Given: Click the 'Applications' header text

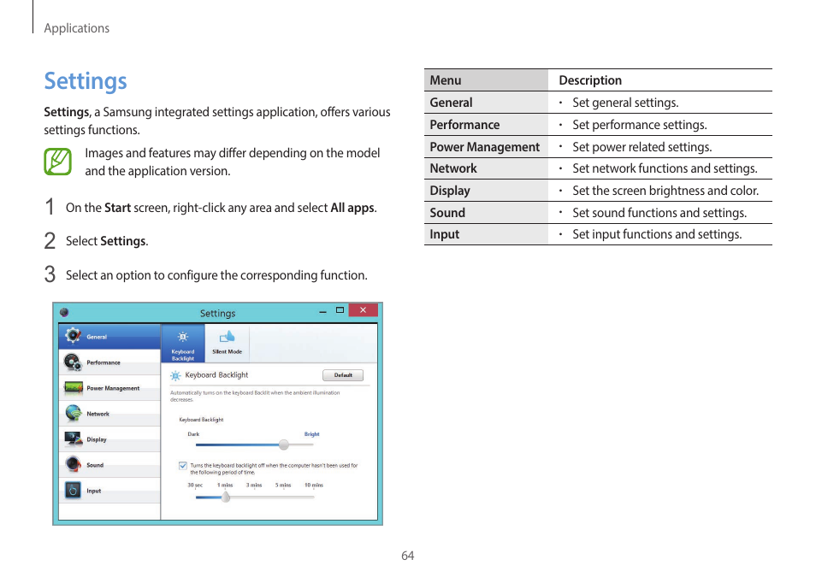Looking at the screenshot, I should [76, 28].
